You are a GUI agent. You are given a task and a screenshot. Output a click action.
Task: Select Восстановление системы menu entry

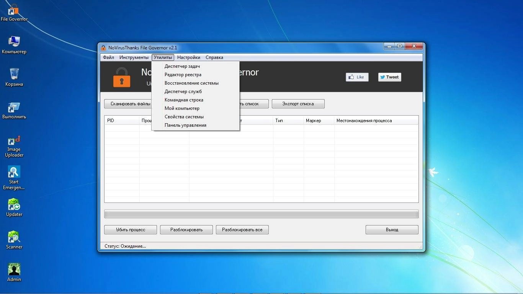click(x=196, y=83)
